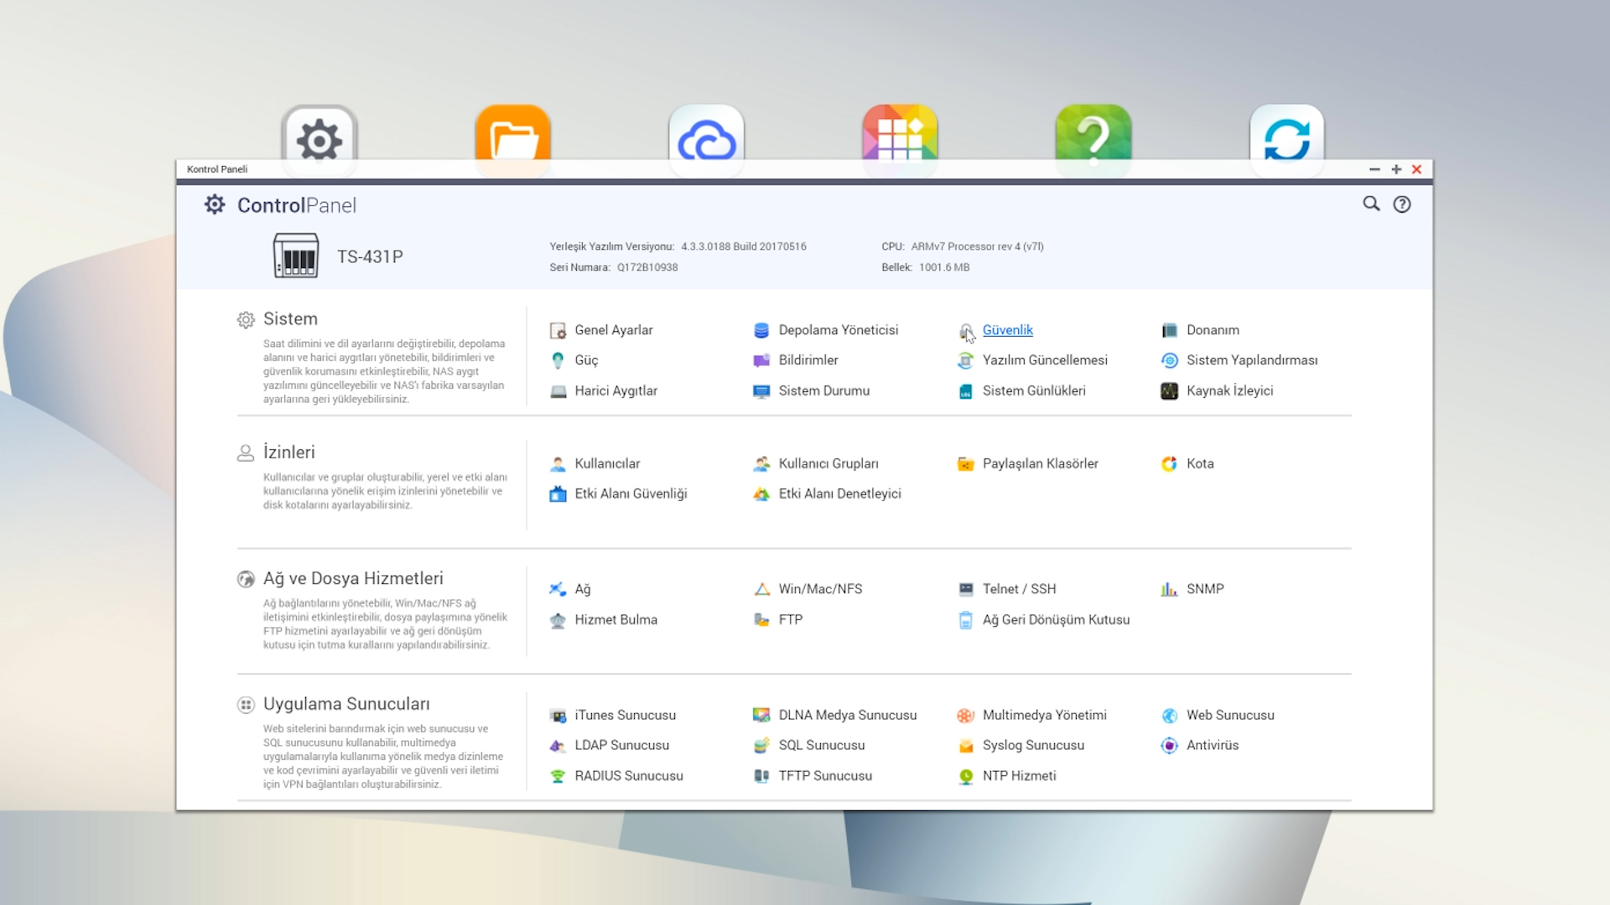Select Uygulama Sunucuları category heading
The width and height of the screenshot is (1610, 905).
(x=346, y=705)
